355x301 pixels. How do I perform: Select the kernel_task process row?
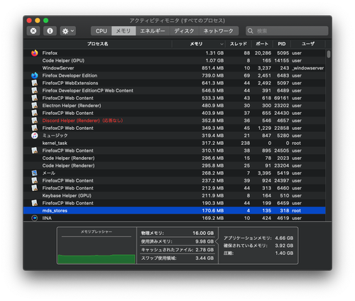[x=175, y=143]
